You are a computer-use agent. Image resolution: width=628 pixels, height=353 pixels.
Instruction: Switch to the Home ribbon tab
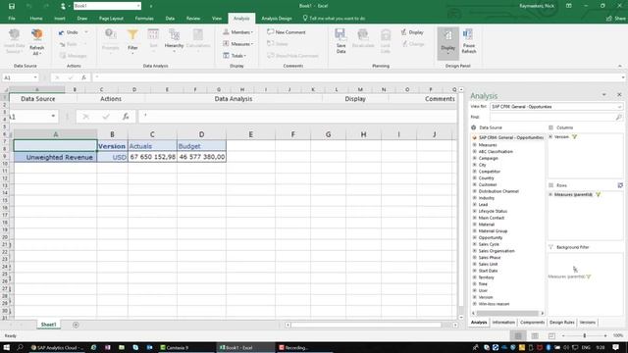tap(36, 19)
